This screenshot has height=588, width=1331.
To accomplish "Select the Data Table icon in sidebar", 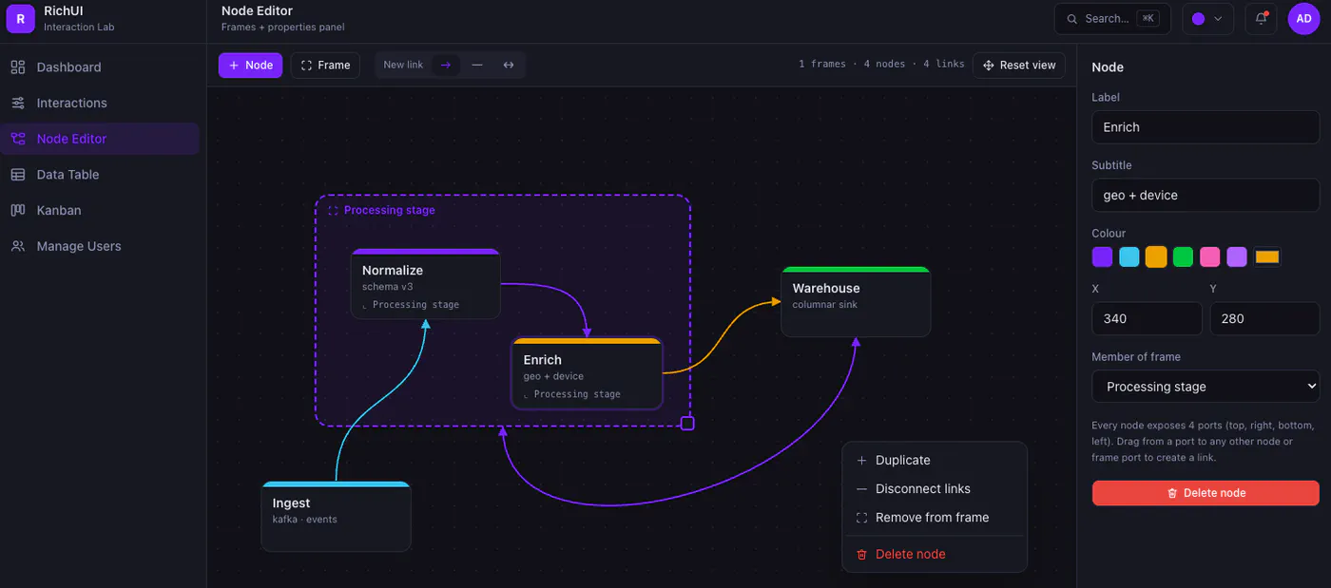I will click(17, 175).
